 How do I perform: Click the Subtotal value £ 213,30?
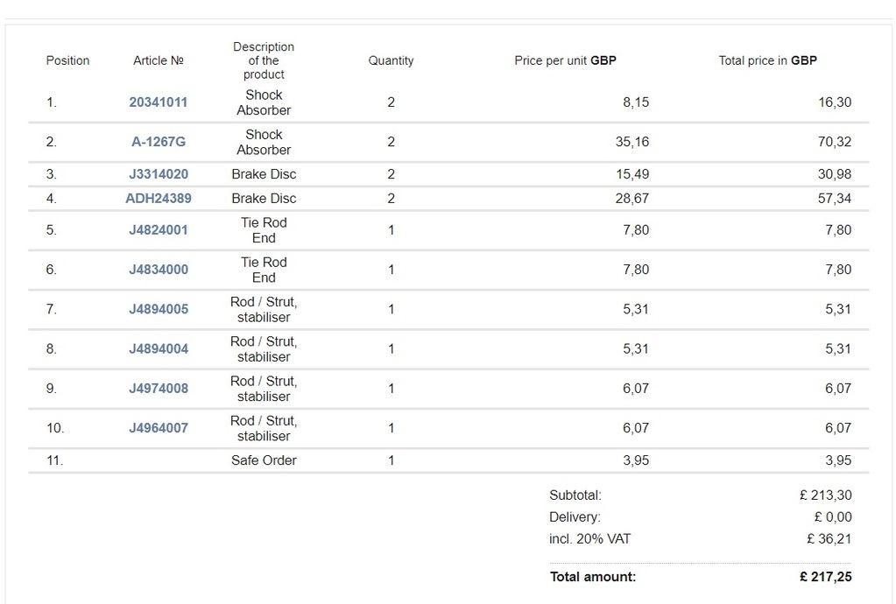click(x=825, y=495)
